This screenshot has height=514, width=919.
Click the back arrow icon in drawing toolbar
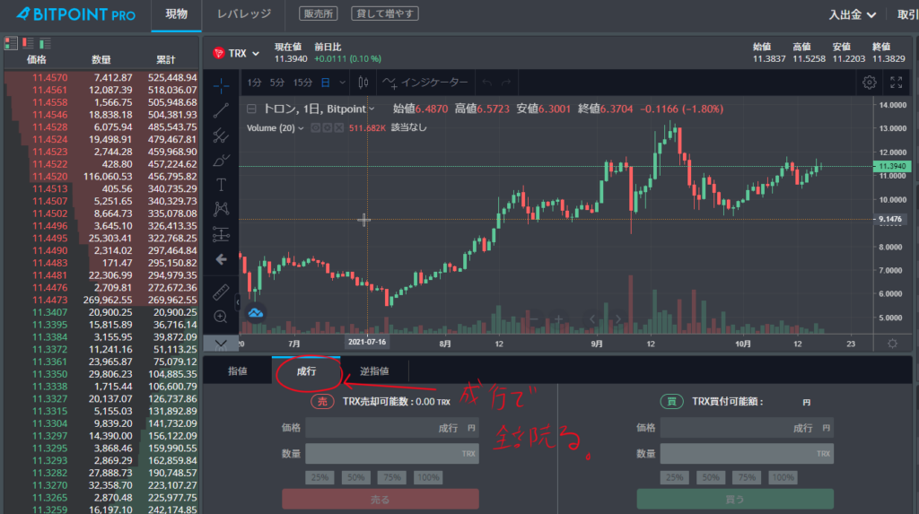click(x=221, y=259)
